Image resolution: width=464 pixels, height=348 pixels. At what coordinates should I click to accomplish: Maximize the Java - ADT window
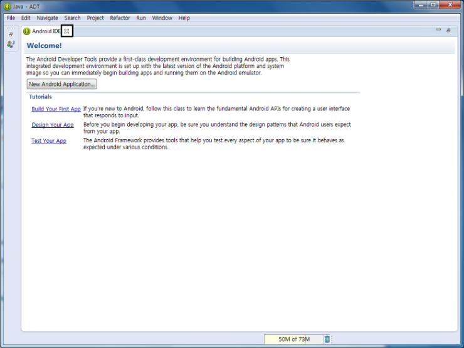tap(433, 5)
